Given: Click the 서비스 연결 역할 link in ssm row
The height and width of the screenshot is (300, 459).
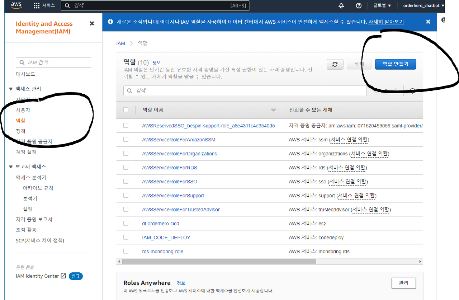Looking at the screenshot, I should point(349,139).
